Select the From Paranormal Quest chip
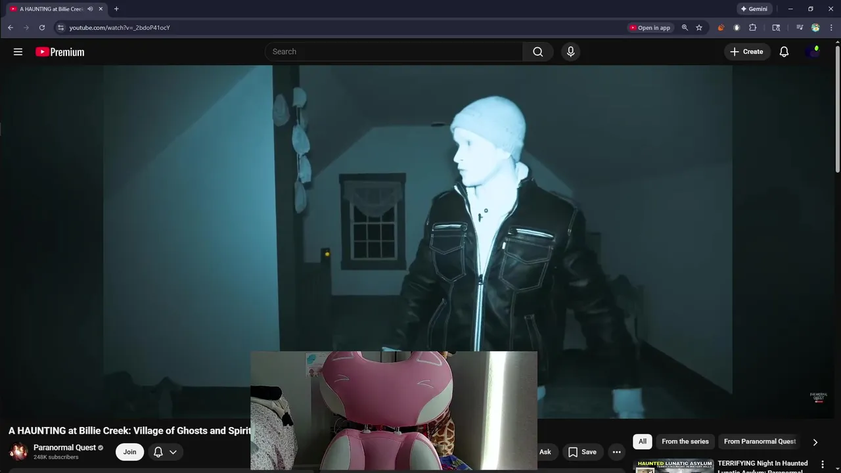 tap(760, 441)
